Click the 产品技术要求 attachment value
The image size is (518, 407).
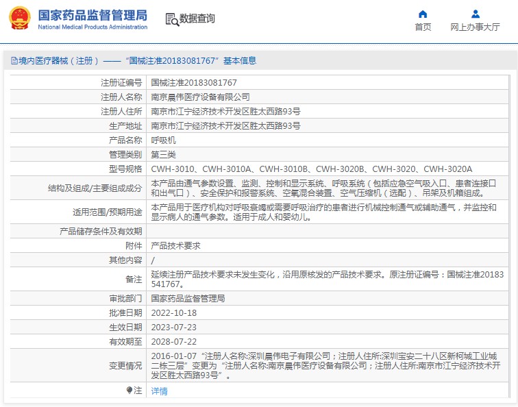(175, 246)
